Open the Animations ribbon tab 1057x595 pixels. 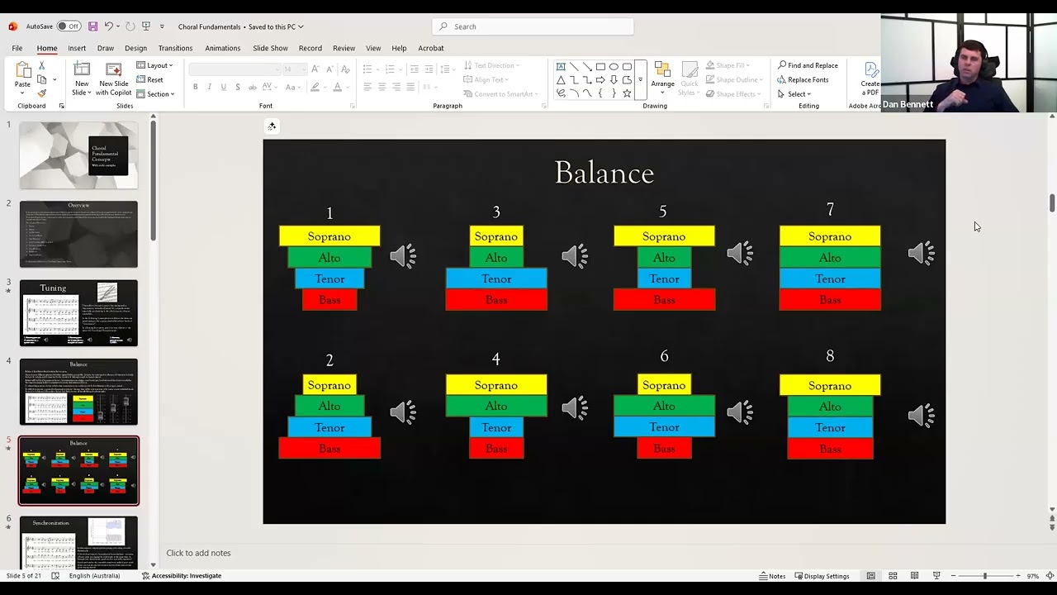click(222, 48)
